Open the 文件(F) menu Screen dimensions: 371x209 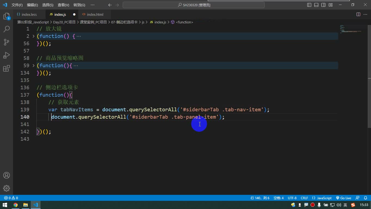(17, 5)
